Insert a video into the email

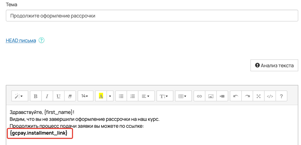pyautogui.click(x=222, y=96)
